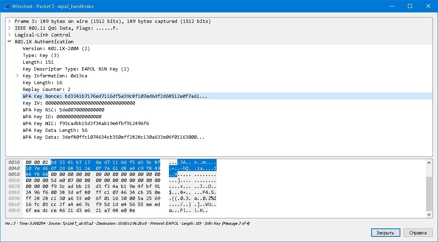Click the Закрыть button
438x242 pixels.
(x=386, y=232)
